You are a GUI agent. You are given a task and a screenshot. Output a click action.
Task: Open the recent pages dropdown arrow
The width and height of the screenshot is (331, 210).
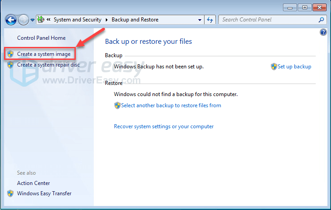tap(32, 20)
